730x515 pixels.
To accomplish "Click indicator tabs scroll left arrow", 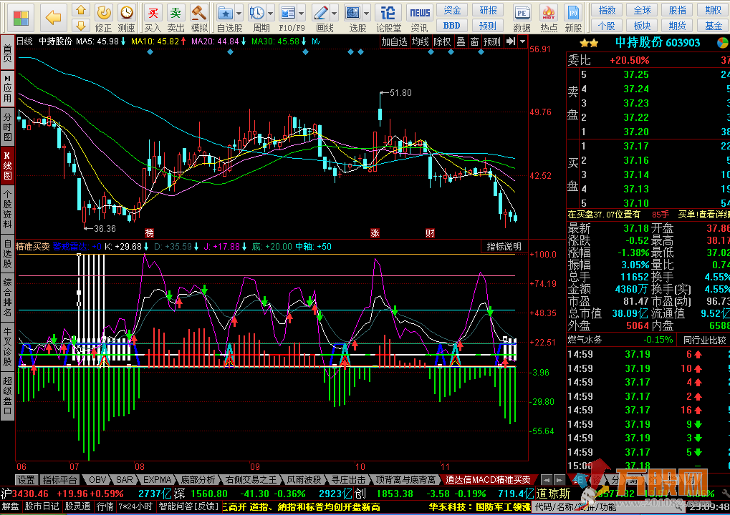I will (x=547, y=479).
